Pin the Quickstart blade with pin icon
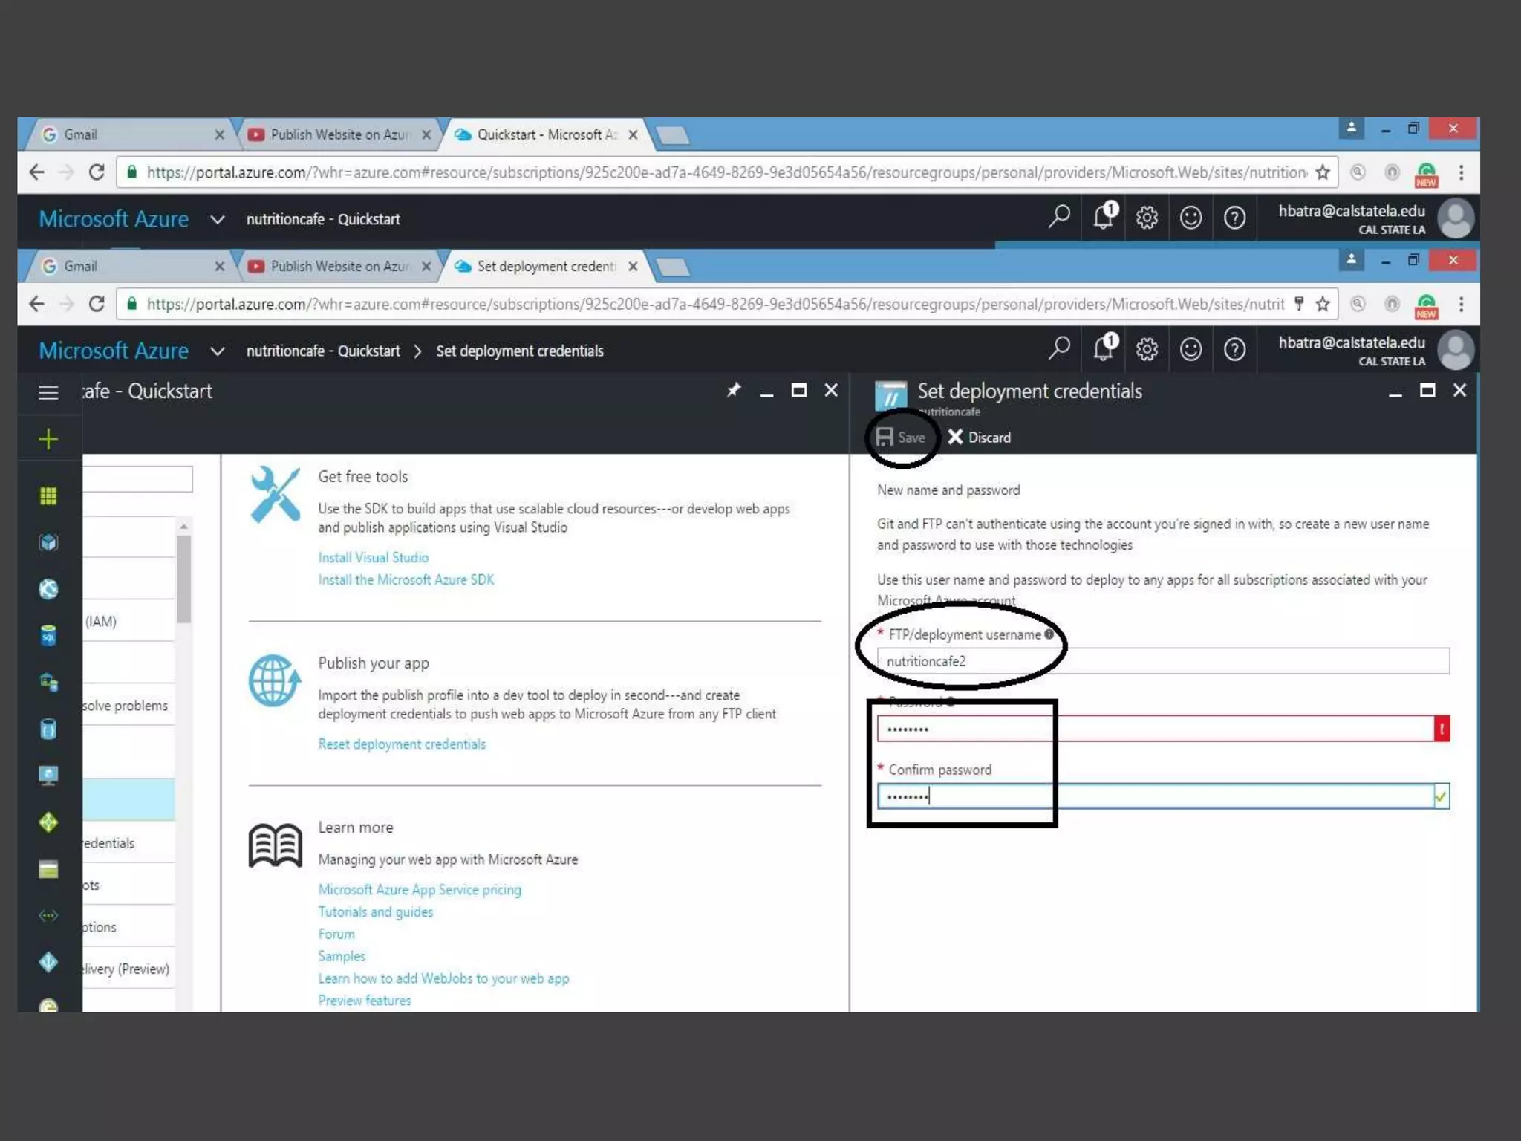This screenshot has height=1141, width=1521. [x=734, y=390]
